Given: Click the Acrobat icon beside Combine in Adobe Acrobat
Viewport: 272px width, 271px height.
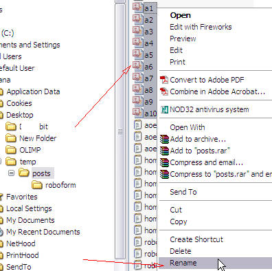Looking at the screenshot, I should pos(164,91).
